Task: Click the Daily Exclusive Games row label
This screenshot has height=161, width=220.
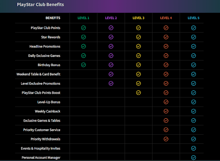Action: coord(44,56)
